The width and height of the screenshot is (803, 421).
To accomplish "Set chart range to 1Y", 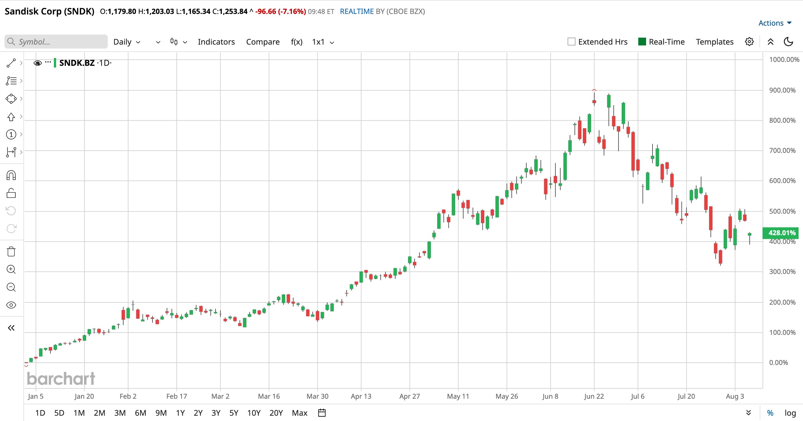I will coord(180,413).
